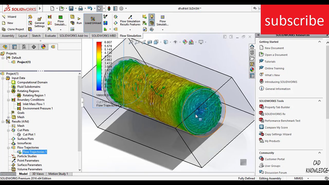This screenshot has width=329, height=185.
Task: Switch to the Evaluate tab
Action: pos(50,36)
